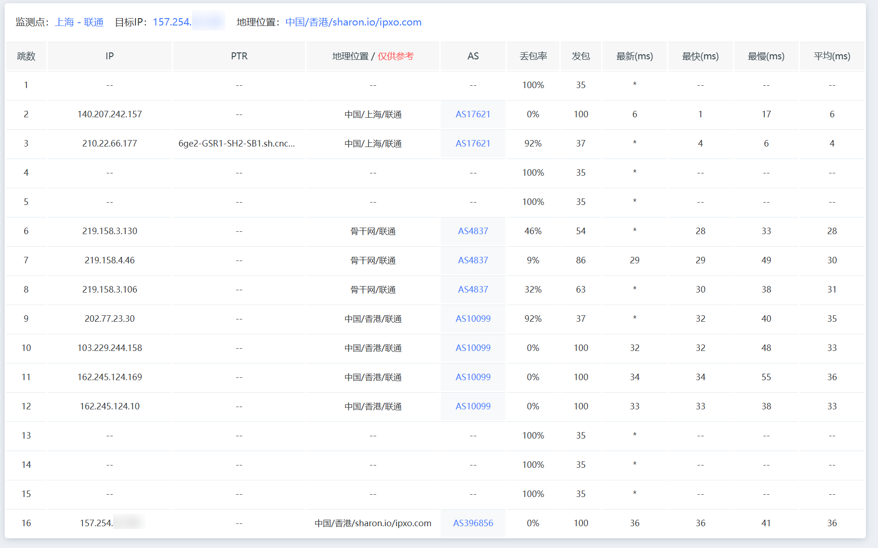This screenshot has width=878, height=548.
Task: Click 中国/上海/联通 location in hop 3 row
Action: [x=373, y=143]
